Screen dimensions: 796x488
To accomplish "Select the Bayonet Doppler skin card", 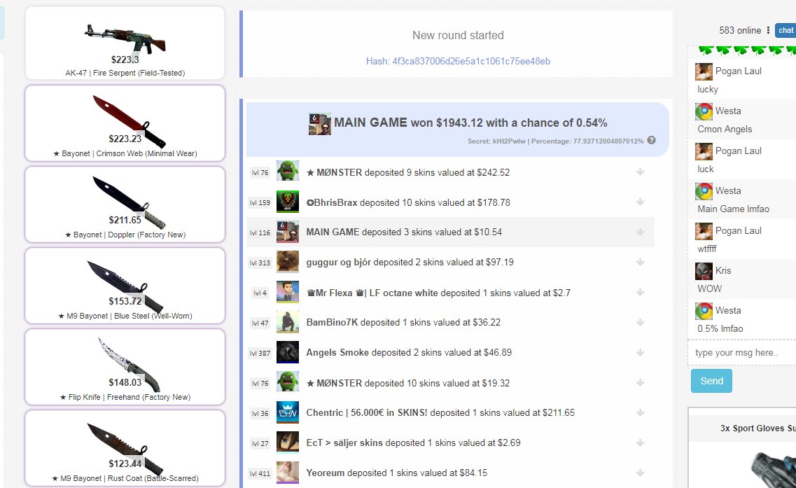I will click(x=125, y=204).
